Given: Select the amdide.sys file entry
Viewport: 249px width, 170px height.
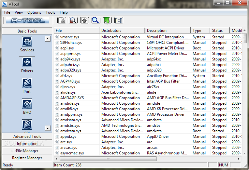Looking at the screenshot, I should [70, 103].
